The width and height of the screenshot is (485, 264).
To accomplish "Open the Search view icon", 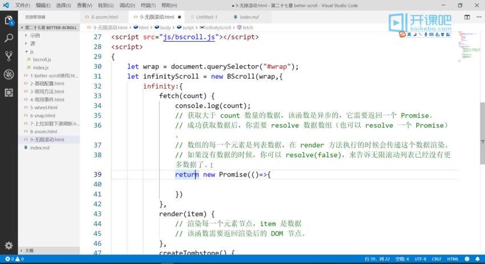I will pyautogui.click(x=9, y=38).
